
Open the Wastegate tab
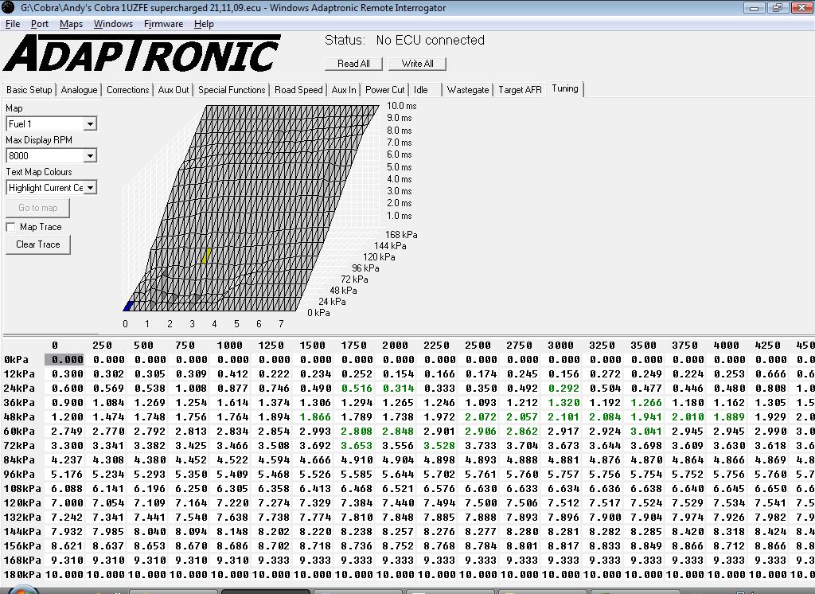468,90
